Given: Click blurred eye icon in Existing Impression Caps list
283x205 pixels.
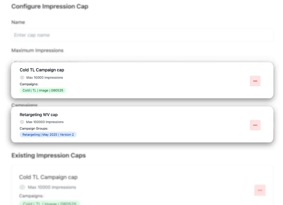Looking at the screenshot, I should click(22, 187).
